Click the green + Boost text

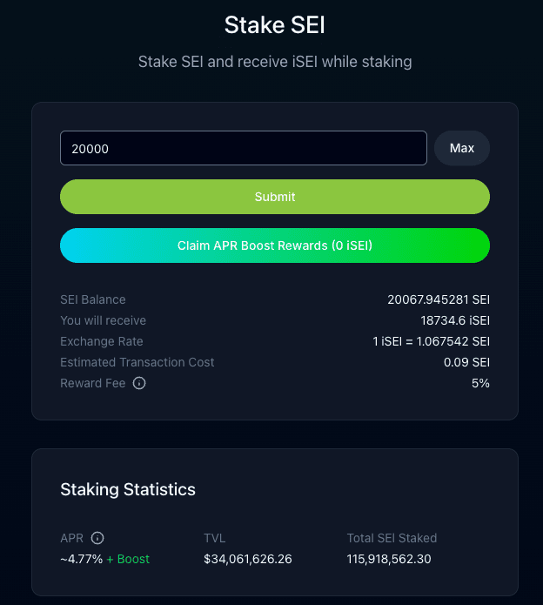(128, 559)
